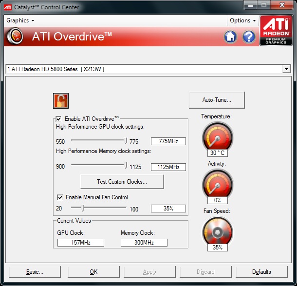Click the Apply button
Viewport: 297px width, 286px height.
pyautogui.click(x=149, y=272)
